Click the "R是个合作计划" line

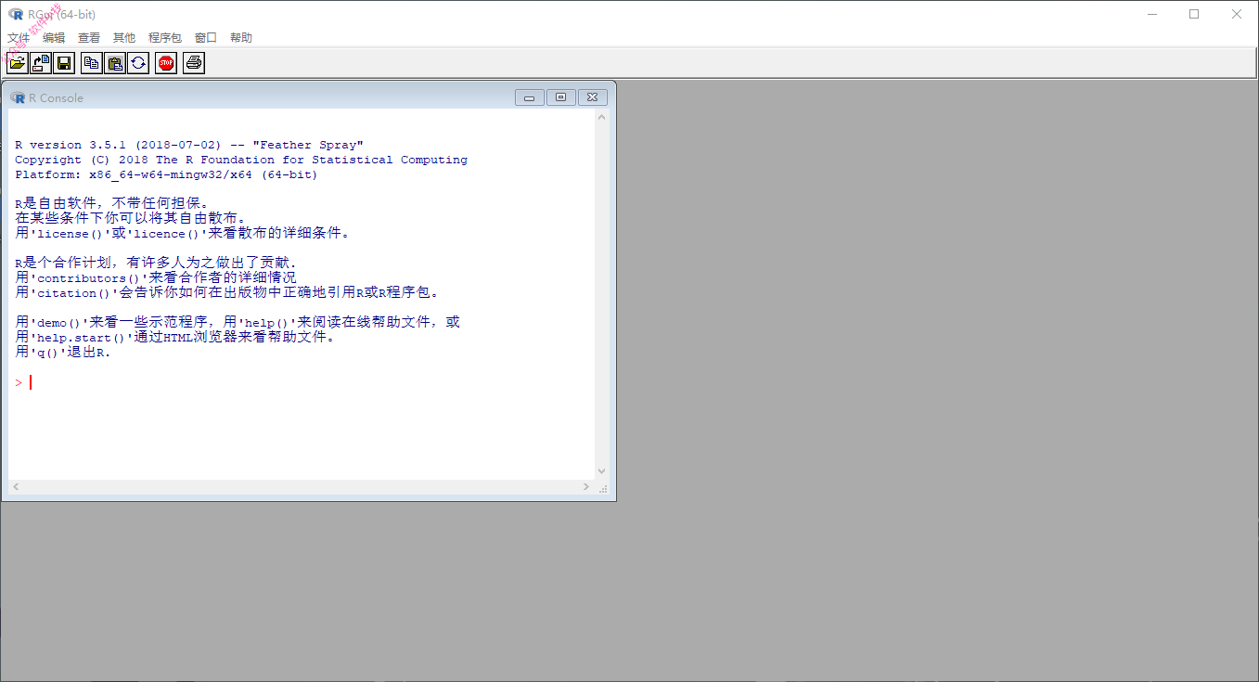pos(155,264)
